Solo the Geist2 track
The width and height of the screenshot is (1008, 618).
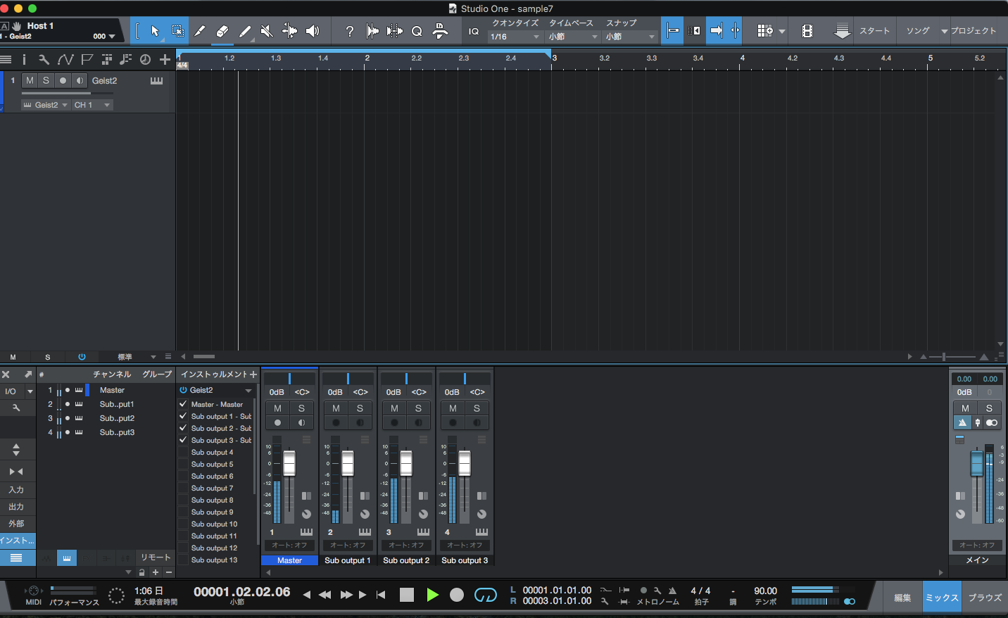point(46,80)
